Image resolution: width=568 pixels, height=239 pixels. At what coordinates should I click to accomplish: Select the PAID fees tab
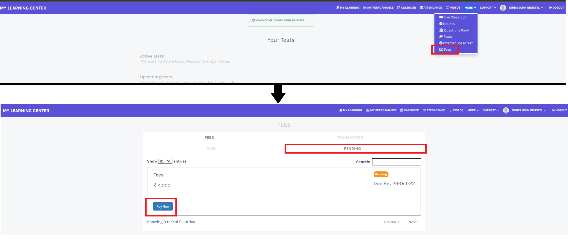coord(211,149)
